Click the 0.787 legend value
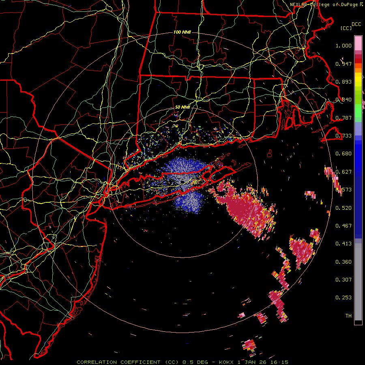 [x=344, y=118]
